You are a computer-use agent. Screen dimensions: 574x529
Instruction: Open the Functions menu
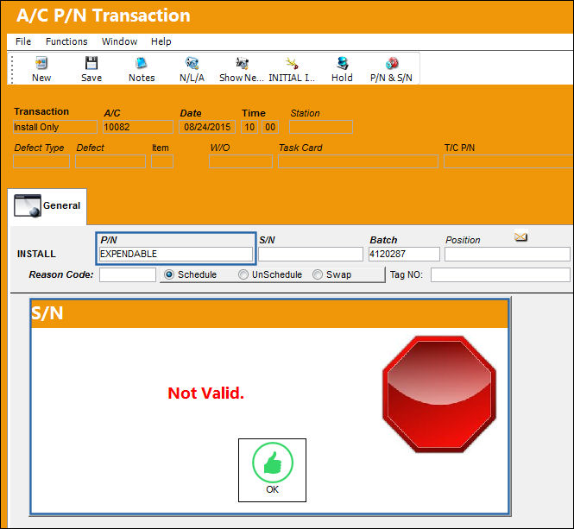coord(66,41)
